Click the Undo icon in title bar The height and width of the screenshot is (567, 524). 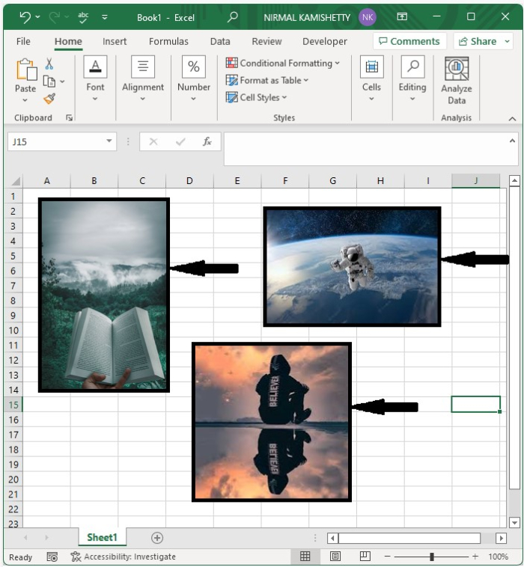coord(25,17)
